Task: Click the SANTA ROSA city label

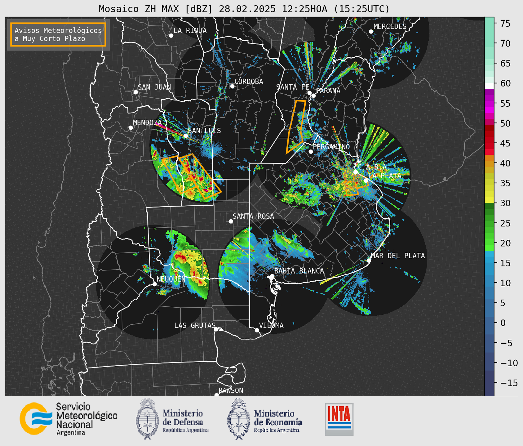Action: tap(253, 216)
